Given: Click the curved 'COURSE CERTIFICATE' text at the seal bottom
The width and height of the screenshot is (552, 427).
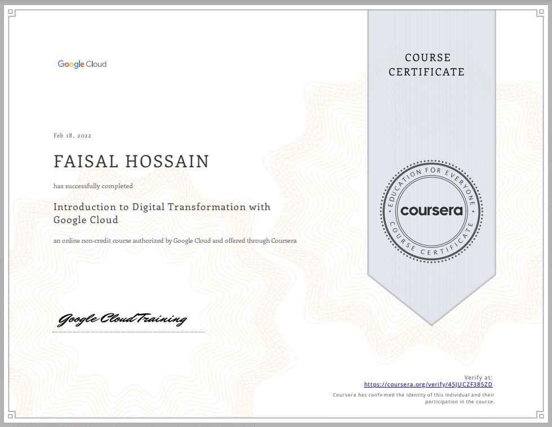Looking at the screenshot, I should [431, 247].
